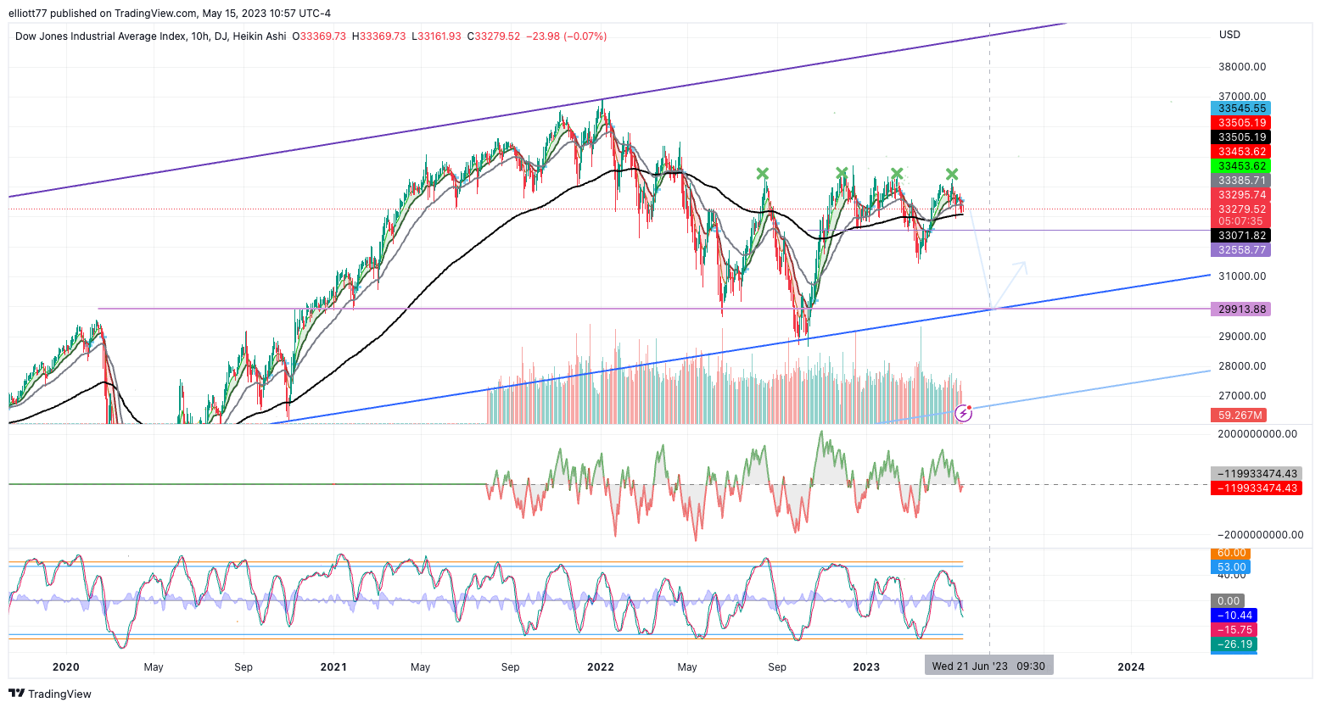Image resolution: width=1321 pixels, height=708 pixels.
Task: Click the gray 33385.71 price tag
Action: pos(1240,181)
